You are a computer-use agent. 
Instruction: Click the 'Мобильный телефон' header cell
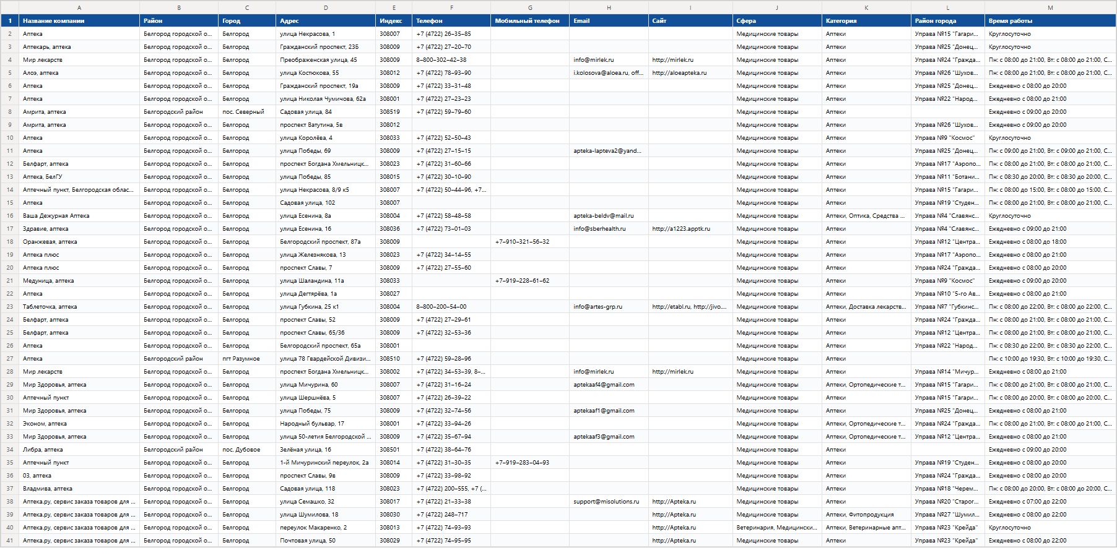[x=530, y=21]
